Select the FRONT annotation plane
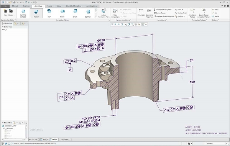Image resolution: width=230 pixels, height=146 pixels. pyautogui.click(x=36, y=13)
